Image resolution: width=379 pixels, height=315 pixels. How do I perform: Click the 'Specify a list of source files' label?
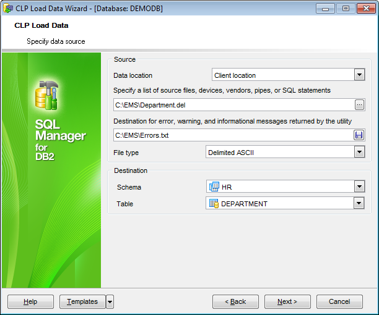(222, 90)
